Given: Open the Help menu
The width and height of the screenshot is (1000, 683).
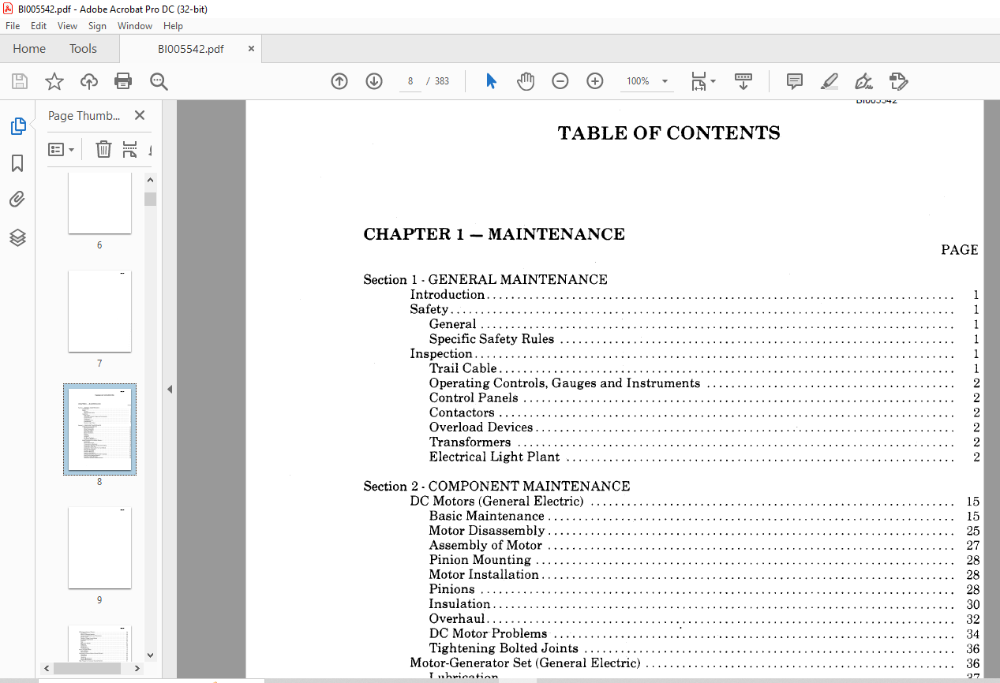Looking at the screenshot, I should pos(173,26).
